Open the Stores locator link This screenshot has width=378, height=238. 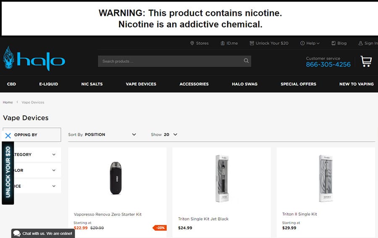(x=199, y=43)
